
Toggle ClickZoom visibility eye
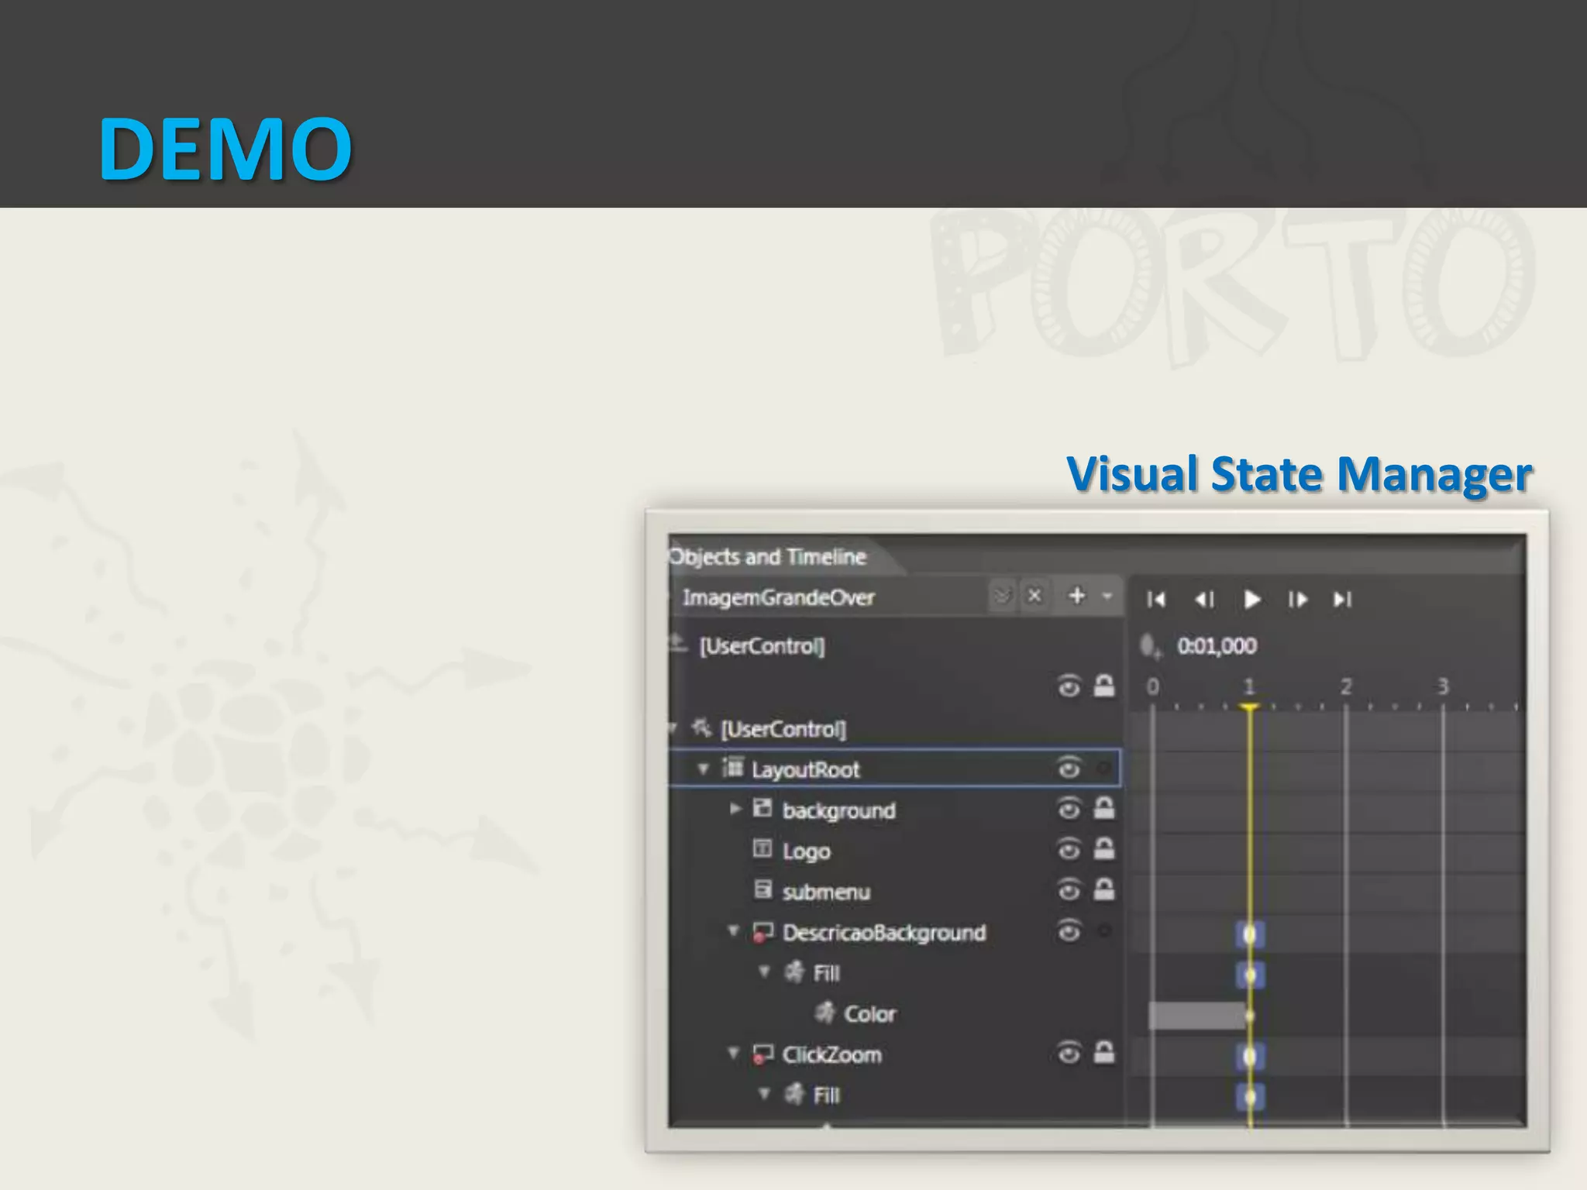click(1069, 1053)
